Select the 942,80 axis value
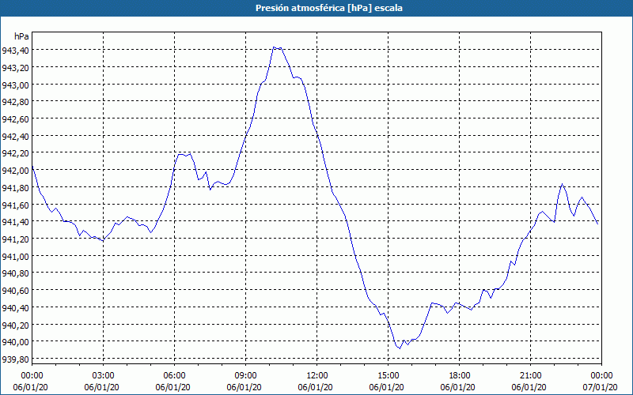Image resolution: width=633 pixels, height=395 pixels. 15,102
